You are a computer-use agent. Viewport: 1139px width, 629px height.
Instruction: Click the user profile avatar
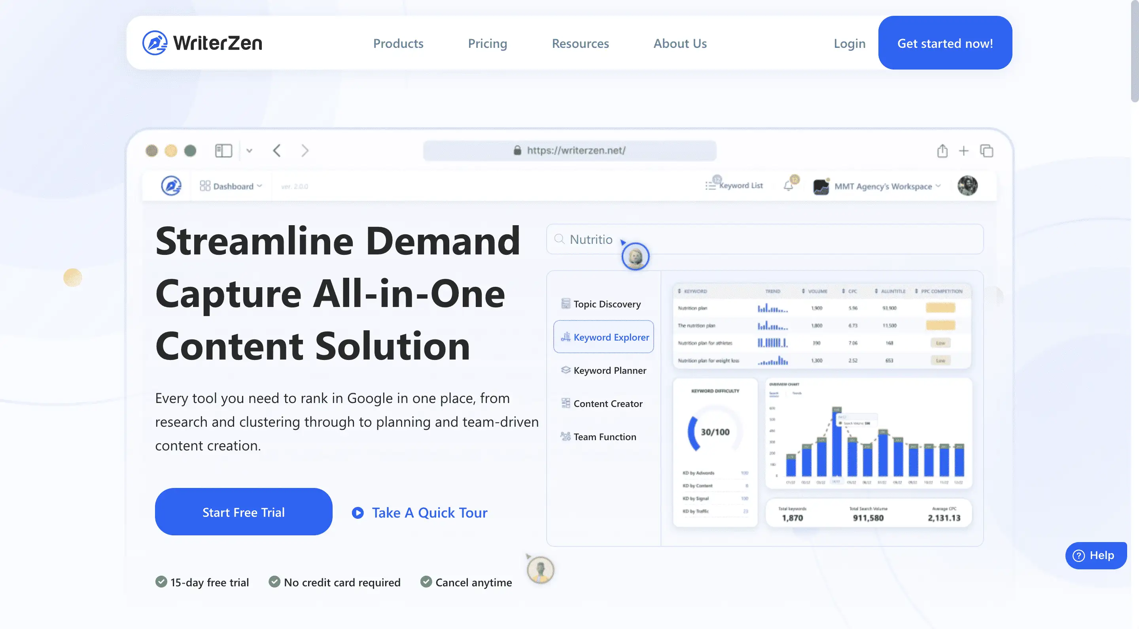(x=967, y=186)
